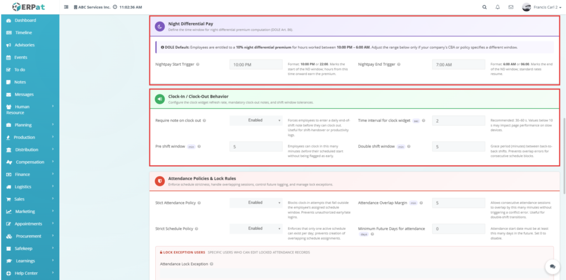Click help icon next to Nightpay Start Trigger
The height and width of the screenshot is (280, 566).
pos(198,65)
